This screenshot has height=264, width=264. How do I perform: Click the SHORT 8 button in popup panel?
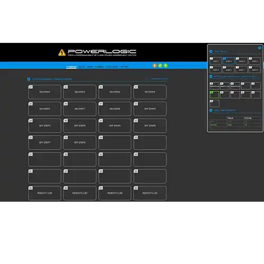(254, 70)
